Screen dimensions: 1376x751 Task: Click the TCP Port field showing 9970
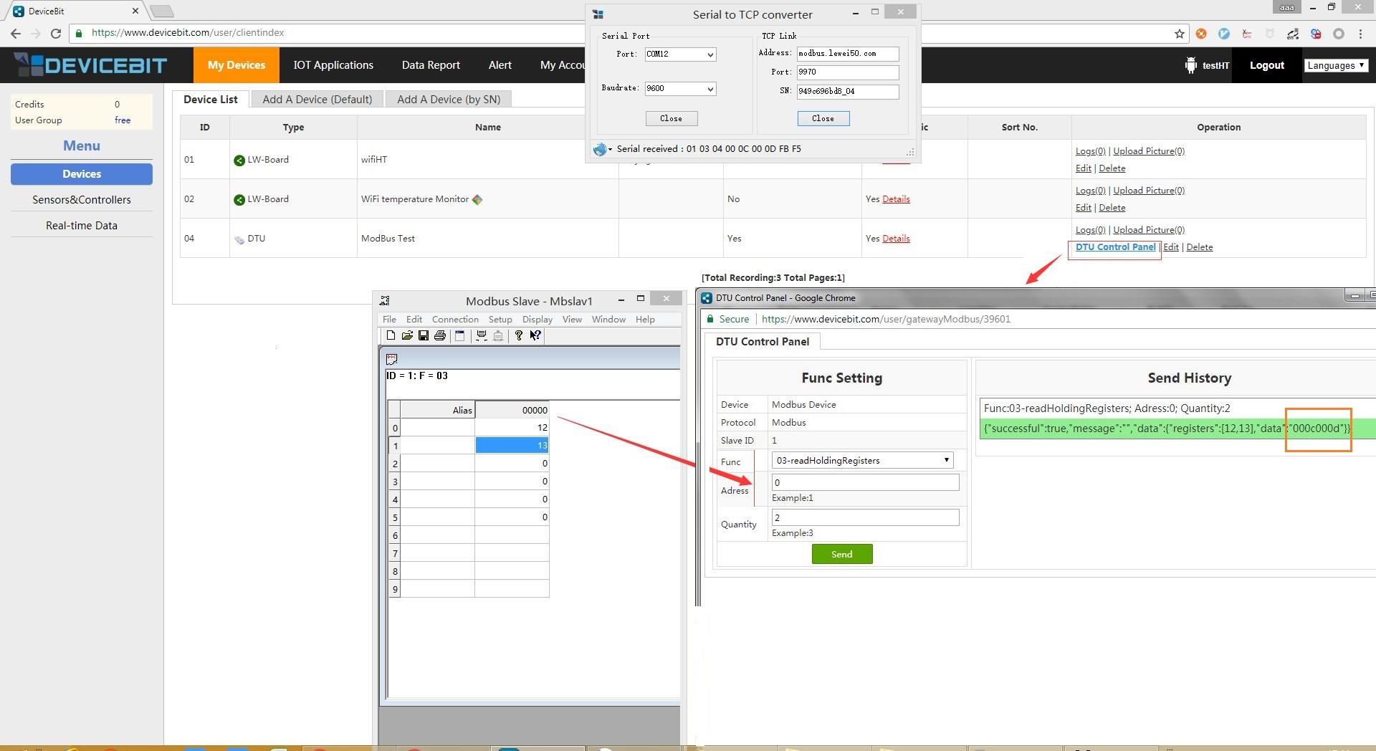[x=848, y=72]
